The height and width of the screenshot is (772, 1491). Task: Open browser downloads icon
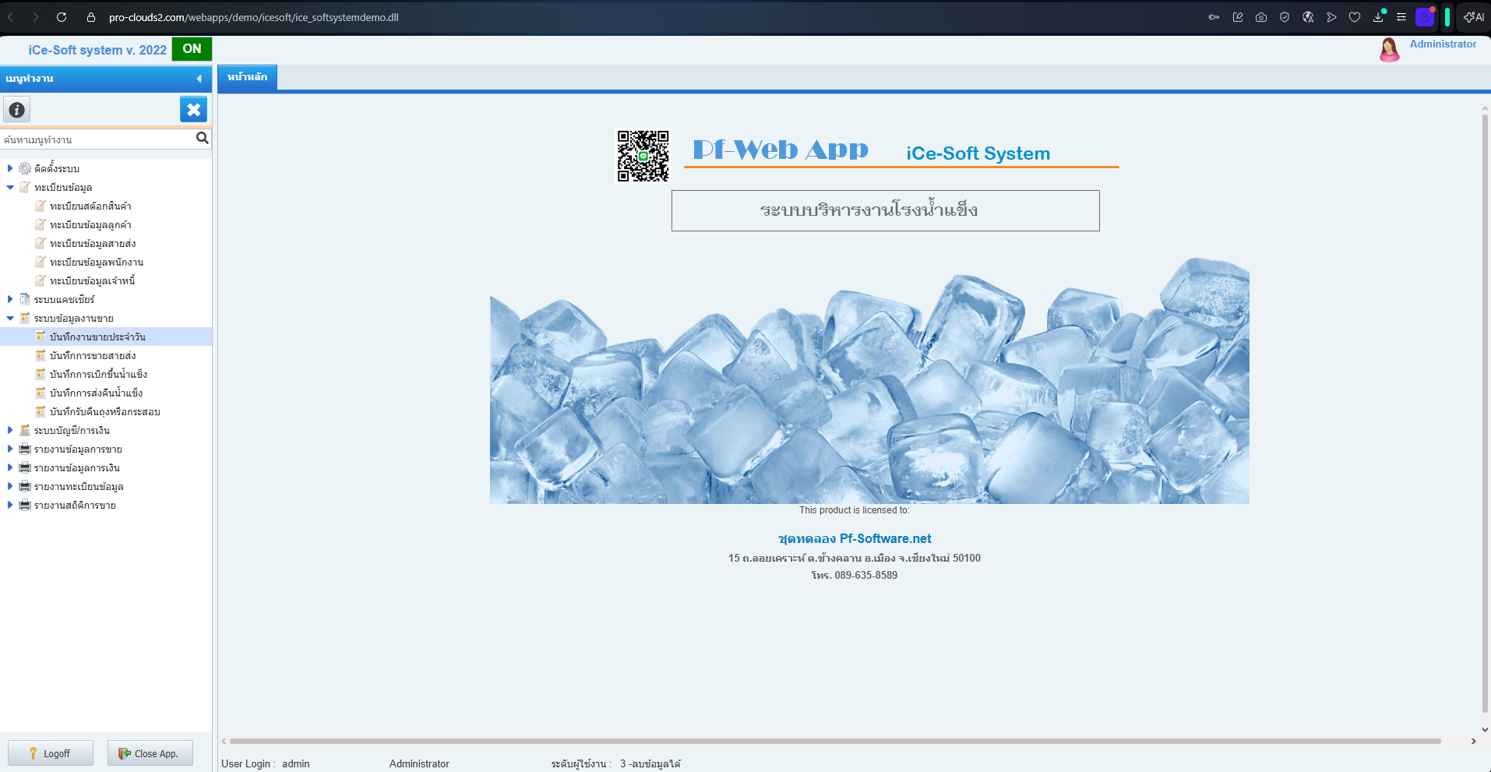pos(1378,17)
